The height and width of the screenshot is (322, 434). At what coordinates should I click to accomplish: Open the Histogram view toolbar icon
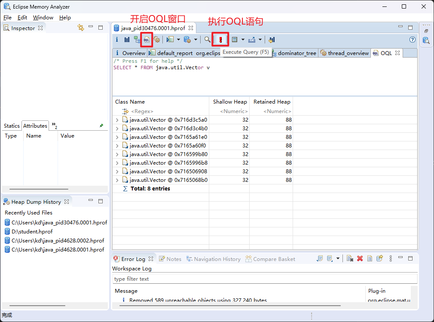127,40
